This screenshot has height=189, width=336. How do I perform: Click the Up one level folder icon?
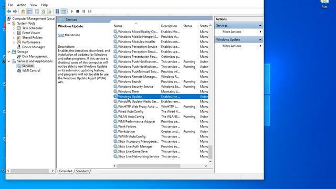23,12
